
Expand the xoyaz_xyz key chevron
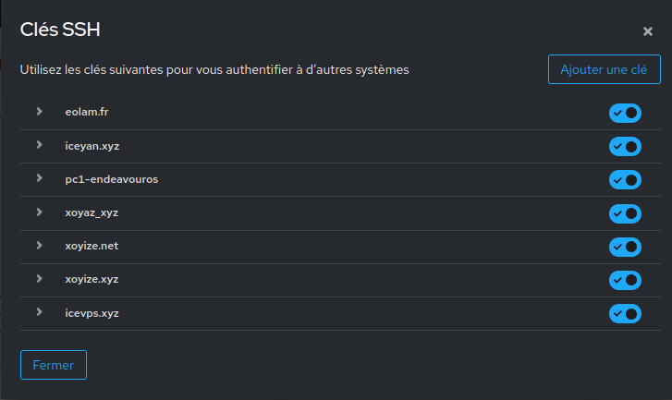(39, 212)
